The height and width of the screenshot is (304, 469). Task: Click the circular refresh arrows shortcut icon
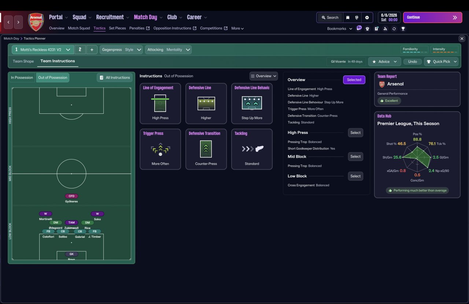click(394, 29)
